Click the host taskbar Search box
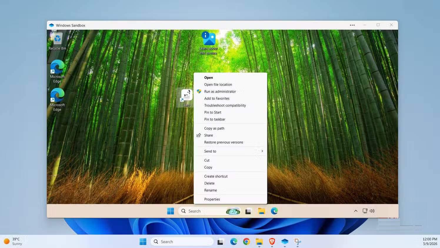This screenshot has height=248, width=440. pos(182,242)
